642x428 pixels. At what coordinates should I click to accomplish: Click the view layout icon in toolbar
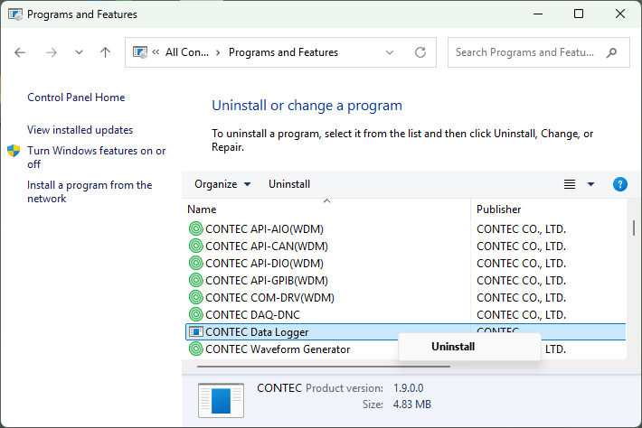(570, 184)
